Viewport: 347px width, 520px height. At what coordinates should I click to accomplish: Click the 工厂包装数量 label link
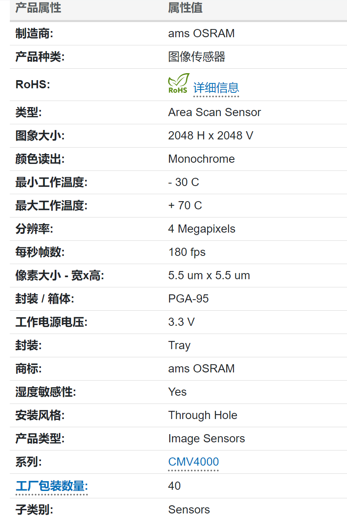[51, 486]
